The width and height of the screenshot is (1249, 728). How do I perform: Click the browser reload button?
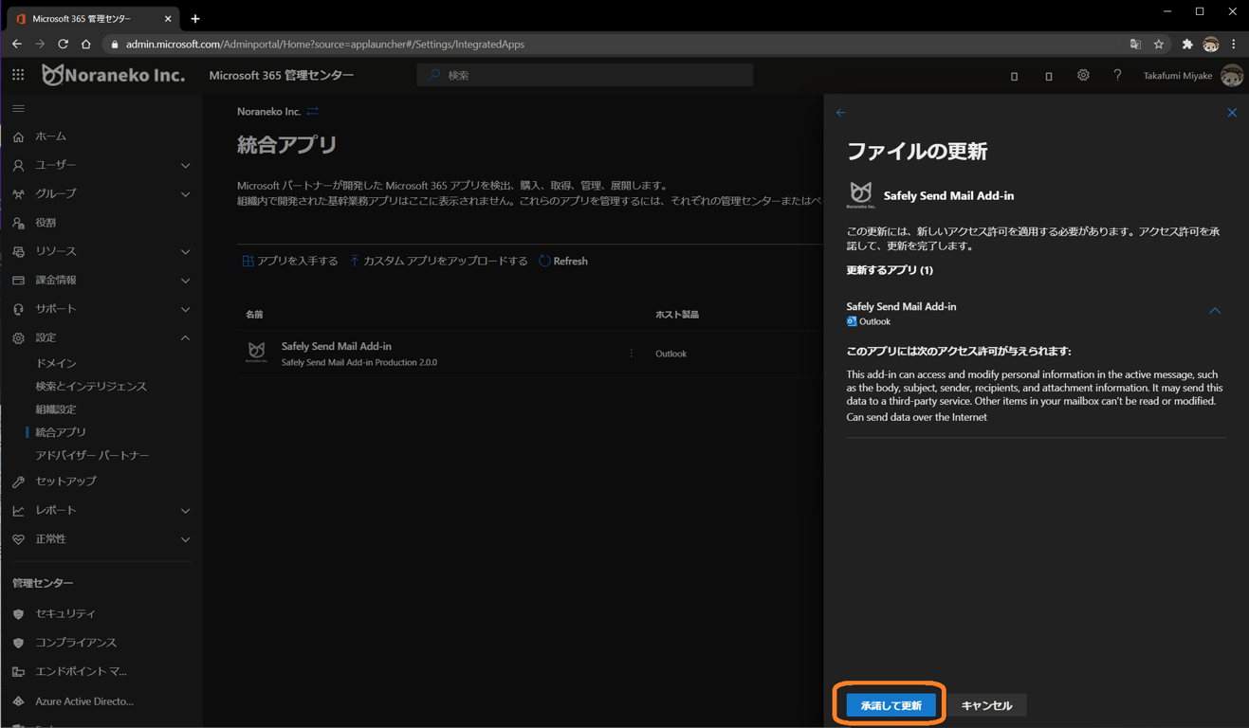(x=63, y=44)
